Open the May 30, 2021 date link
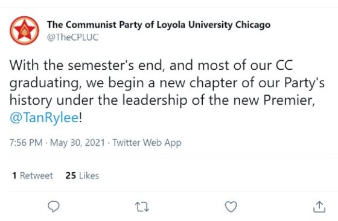Viewport: 338px width, 221px height. (77, 143)
